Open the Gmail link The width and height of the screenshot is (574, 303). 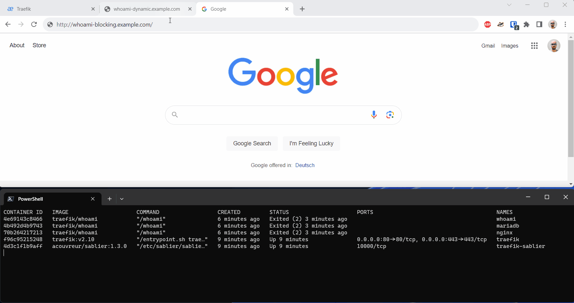488,46
